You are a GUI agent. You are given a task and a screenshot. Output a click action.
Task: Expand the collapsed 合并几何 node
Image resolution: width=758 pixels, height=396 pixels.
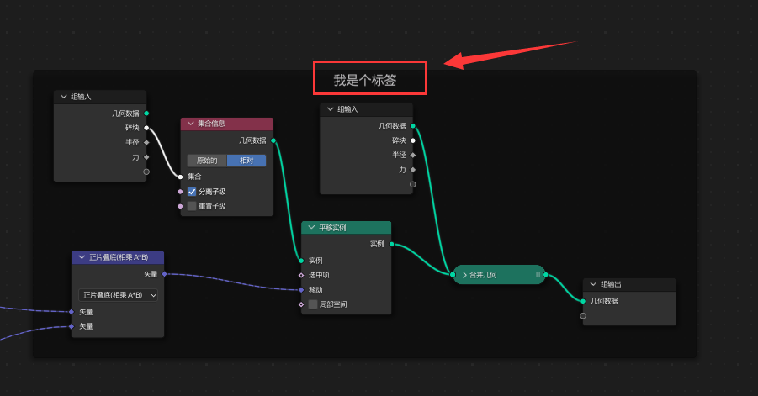[464, 274]
